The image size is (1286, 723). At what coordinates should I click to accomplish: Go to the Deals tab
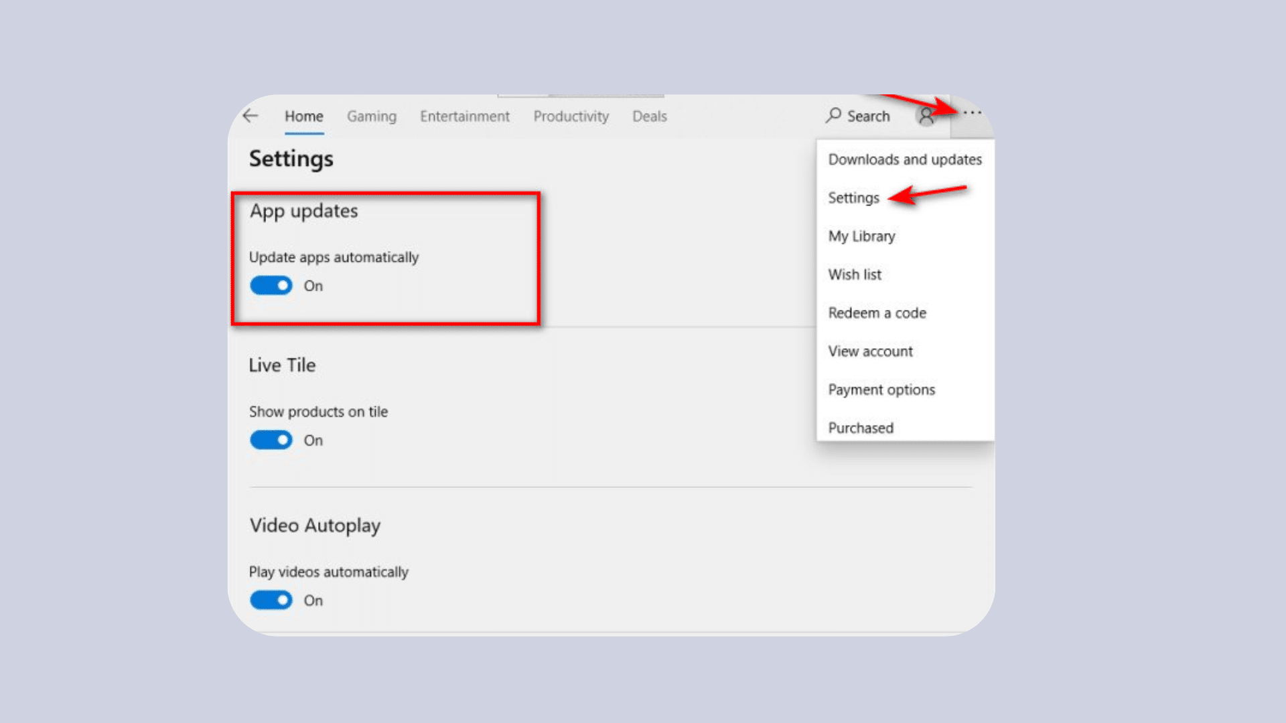point(649,116)
